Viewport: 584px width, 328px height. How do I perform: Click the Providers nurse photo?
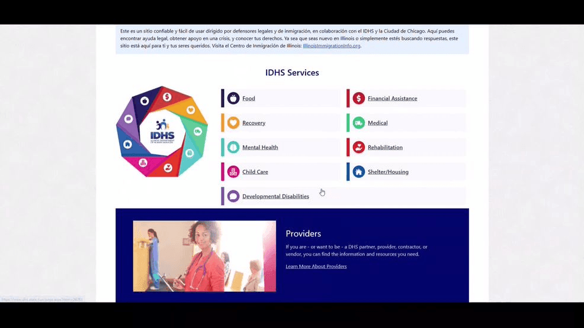pyautogui.click(x=204, y=256)
